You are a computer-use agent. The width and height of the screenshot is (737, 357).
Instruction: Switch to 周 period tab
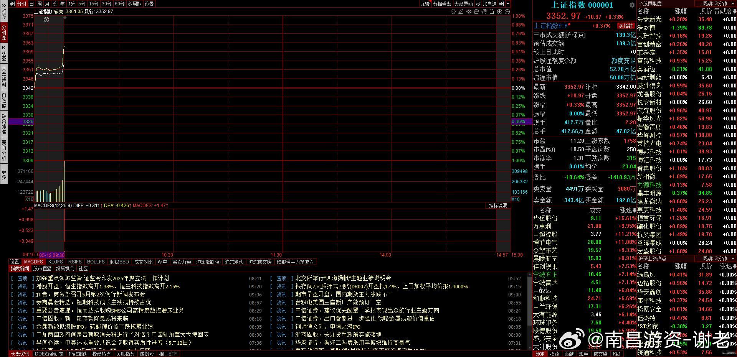(x=40, y=4)
